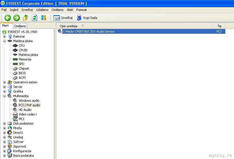Click the Grafika monitor icon
Viewport: 234px width, 159px height.
pos(10,91)
